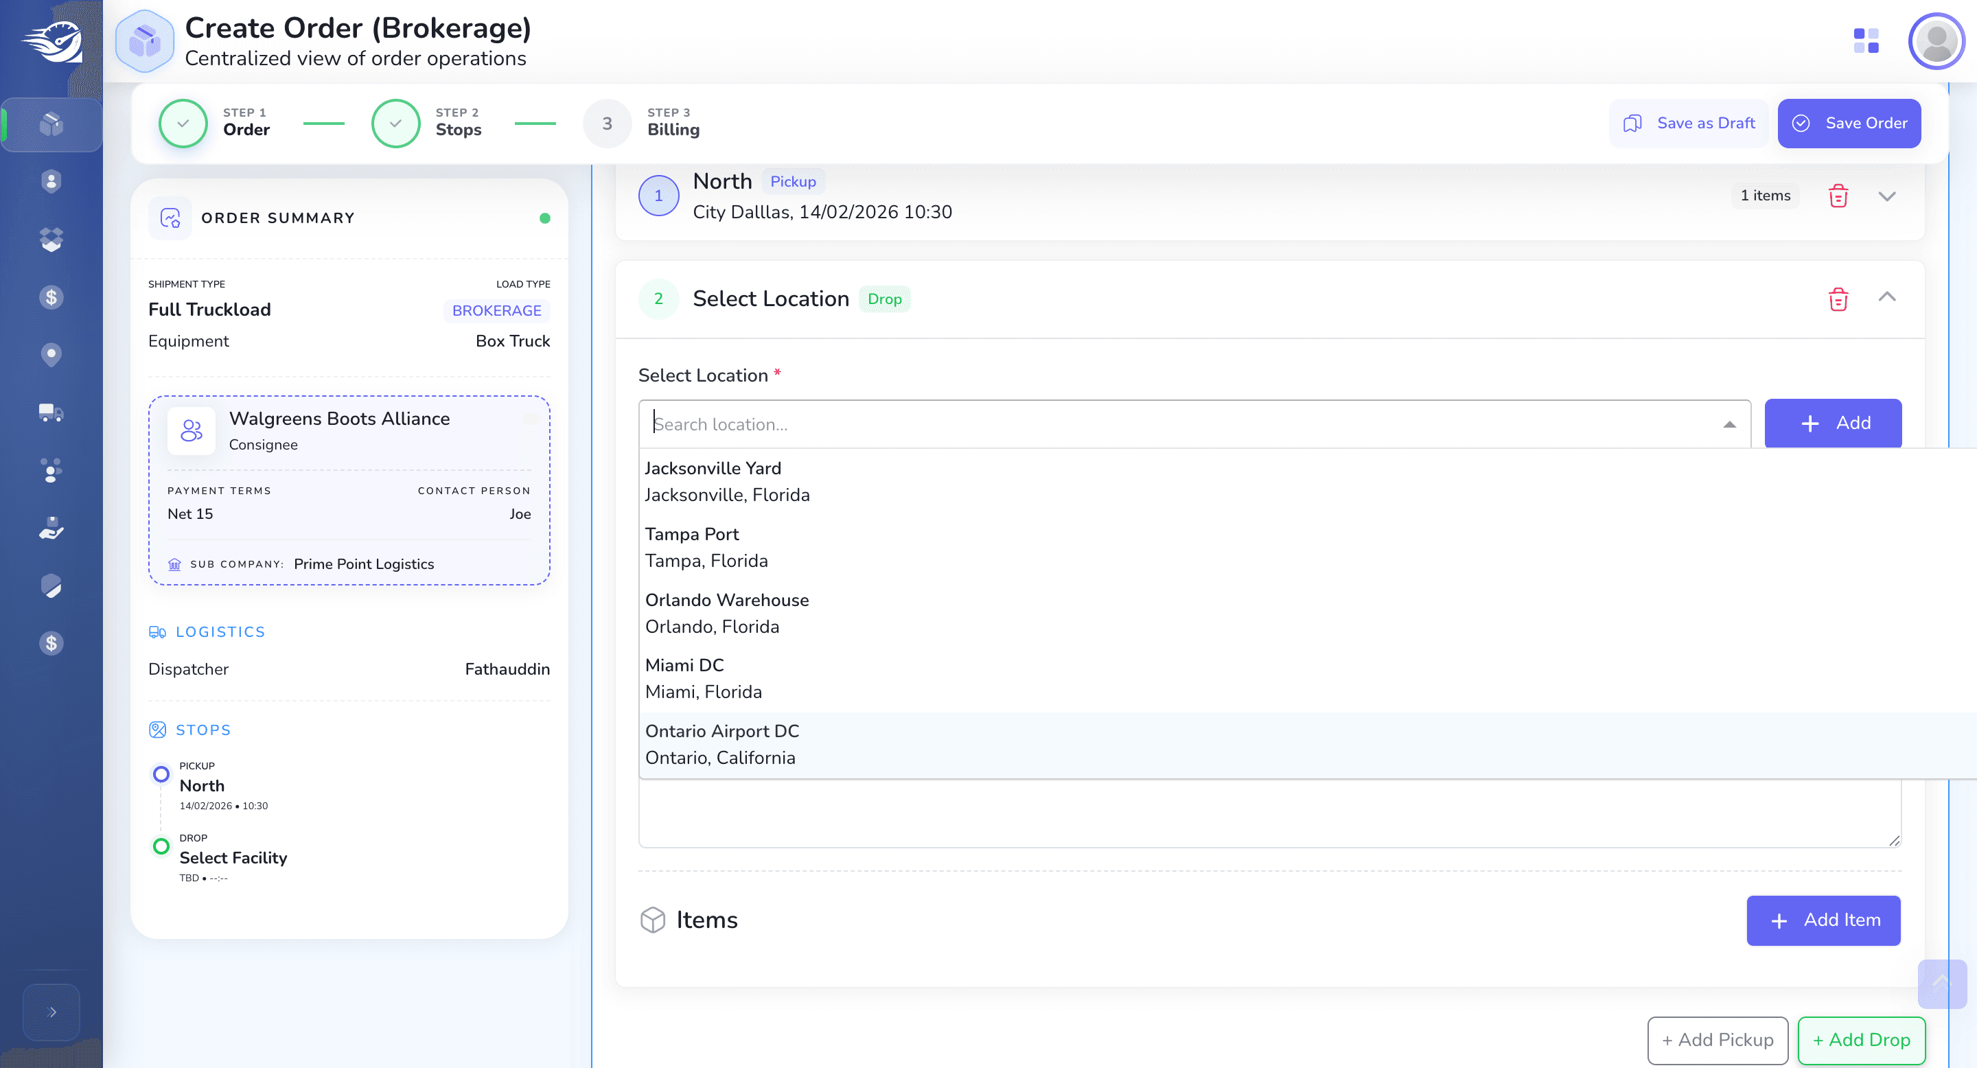
Task: Select Tampa Port from location list
Action: click(x=1307, y=548)
